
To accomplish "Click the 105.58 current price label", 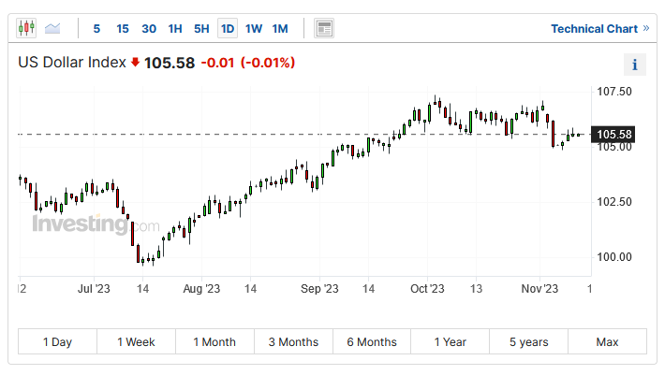I will 613,135.
